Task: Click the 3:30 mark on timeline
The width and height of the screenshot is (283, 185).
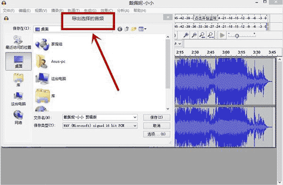Action: 257,52
